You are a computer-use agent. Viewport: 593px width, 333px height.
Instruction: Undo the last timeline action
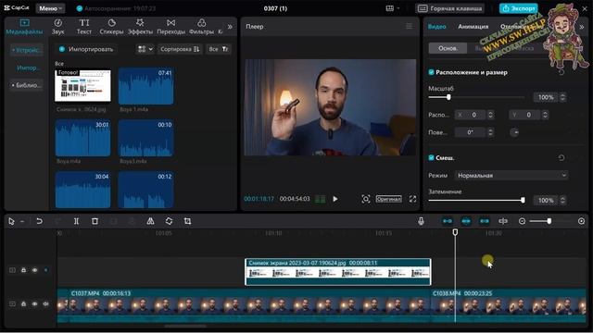tap(39, 221)
